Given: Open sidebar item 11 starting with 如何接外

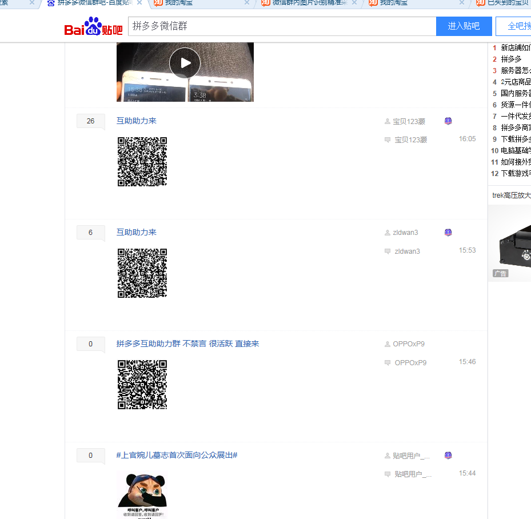Looking at the screenshot, I should coord(516,162).
